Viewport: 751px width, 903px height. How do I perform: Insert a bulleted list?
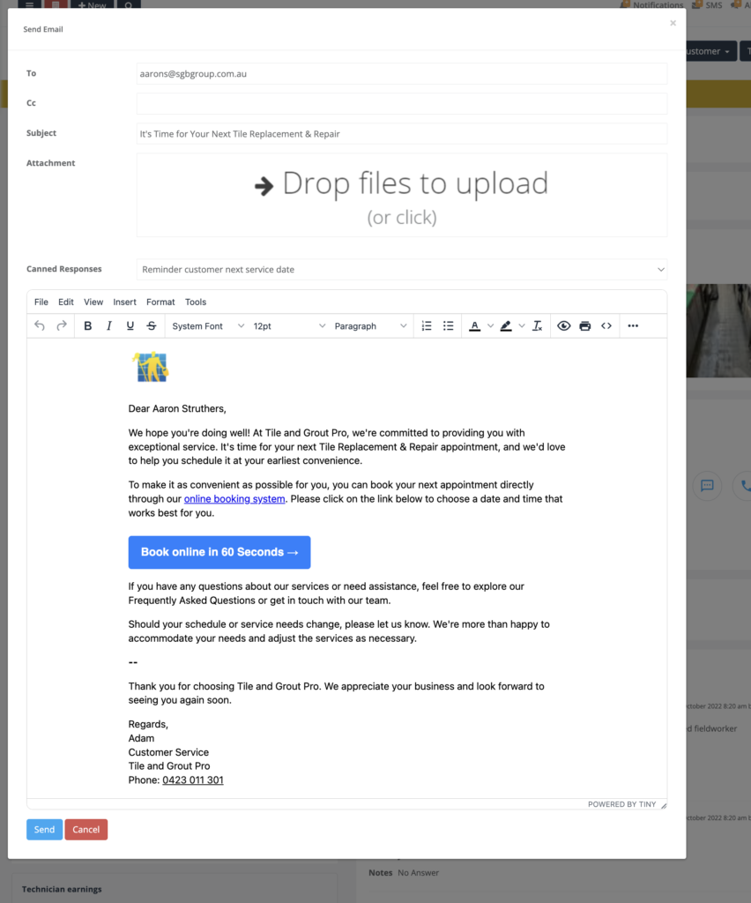pos(449,326)
